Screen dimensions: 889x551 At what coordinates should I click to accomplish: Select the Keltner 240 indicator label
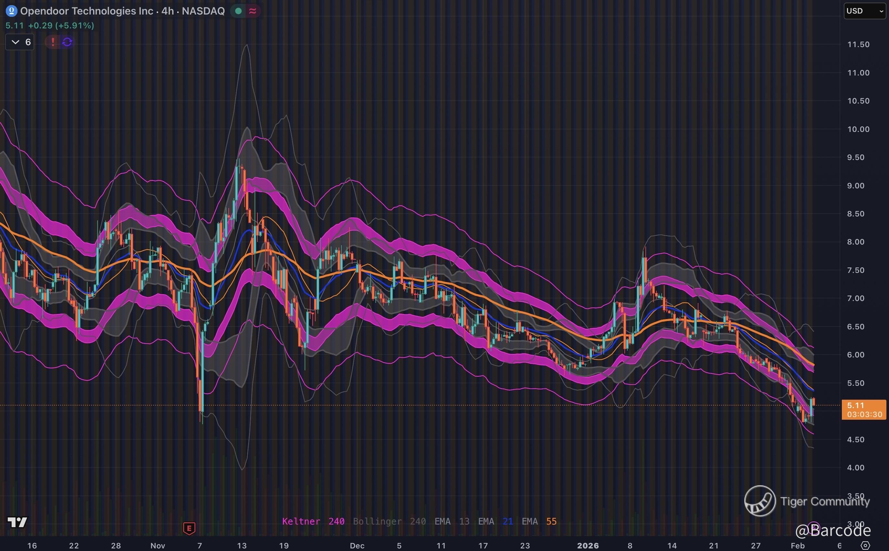[313, 521]
